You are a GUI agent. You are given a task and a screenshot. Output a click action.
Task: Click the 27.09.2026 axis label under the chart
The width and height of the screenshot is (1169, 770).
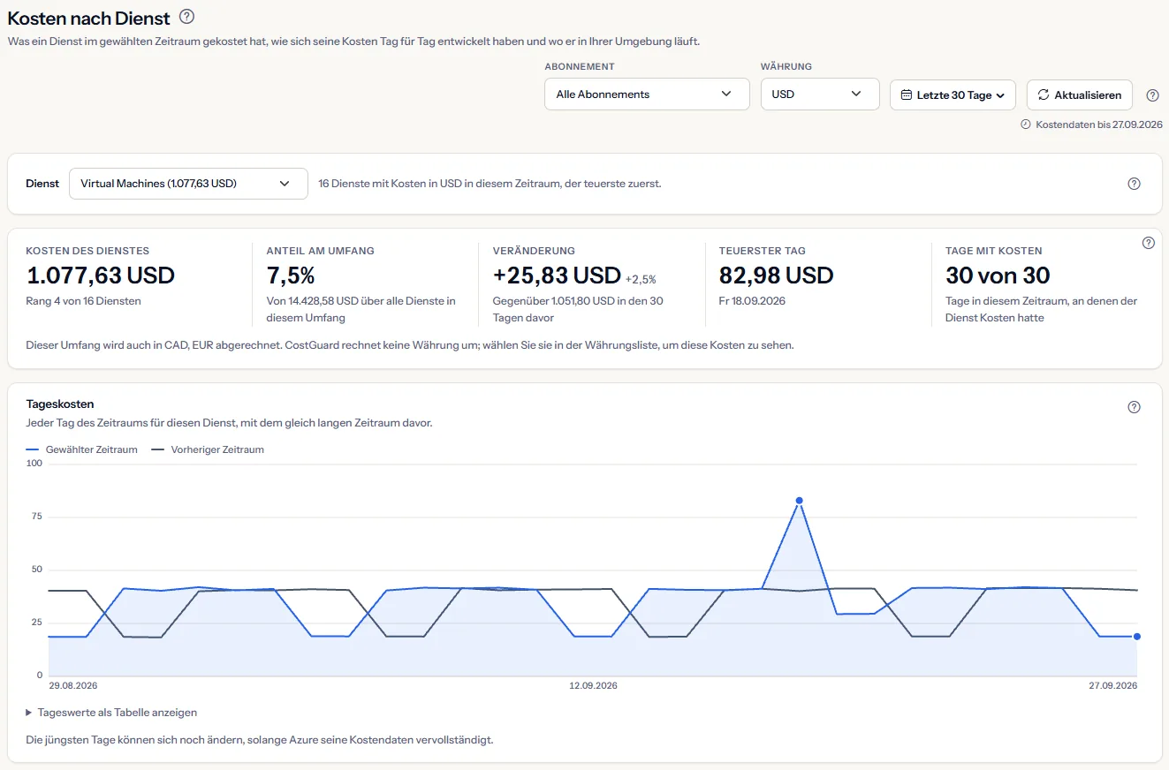pyautogui.click(x=1112, y=686)
